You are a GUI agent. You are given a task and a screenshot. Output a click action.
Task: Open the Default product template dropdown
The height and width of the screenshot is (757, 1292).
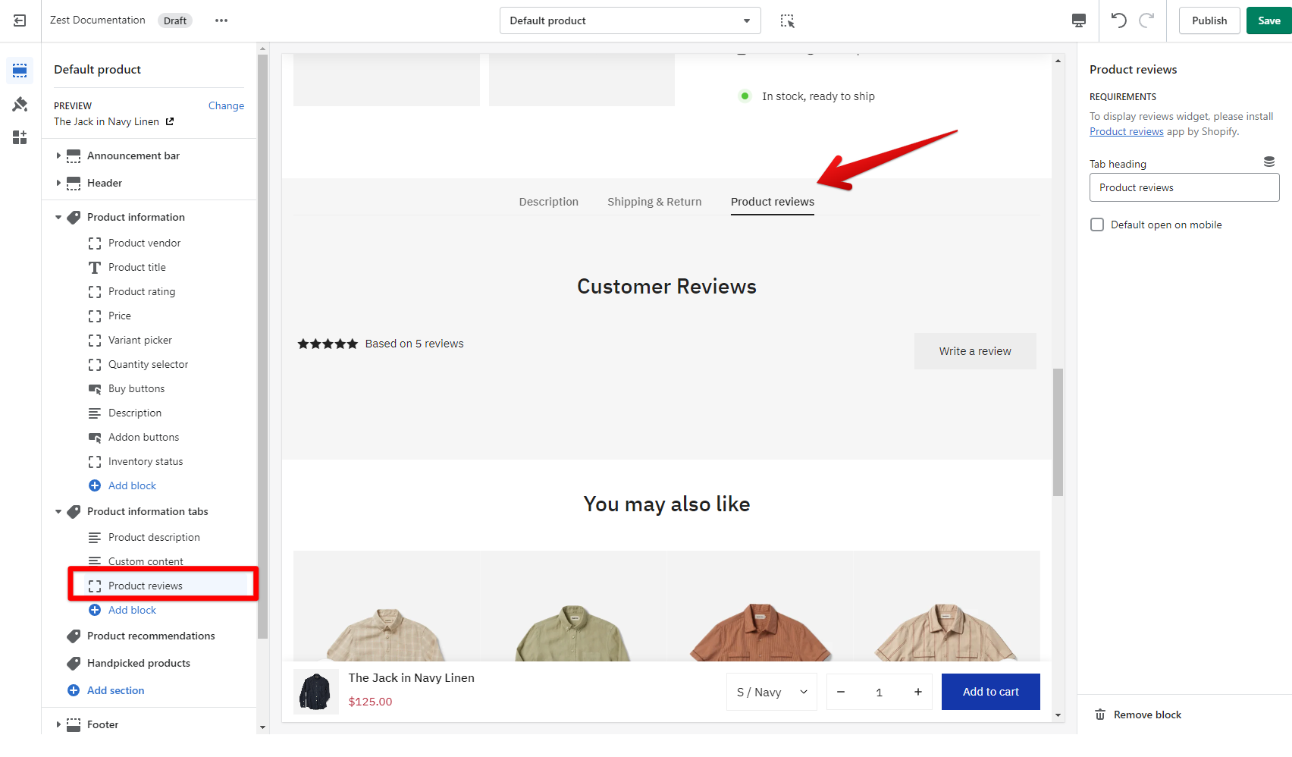tap(630, 20)
